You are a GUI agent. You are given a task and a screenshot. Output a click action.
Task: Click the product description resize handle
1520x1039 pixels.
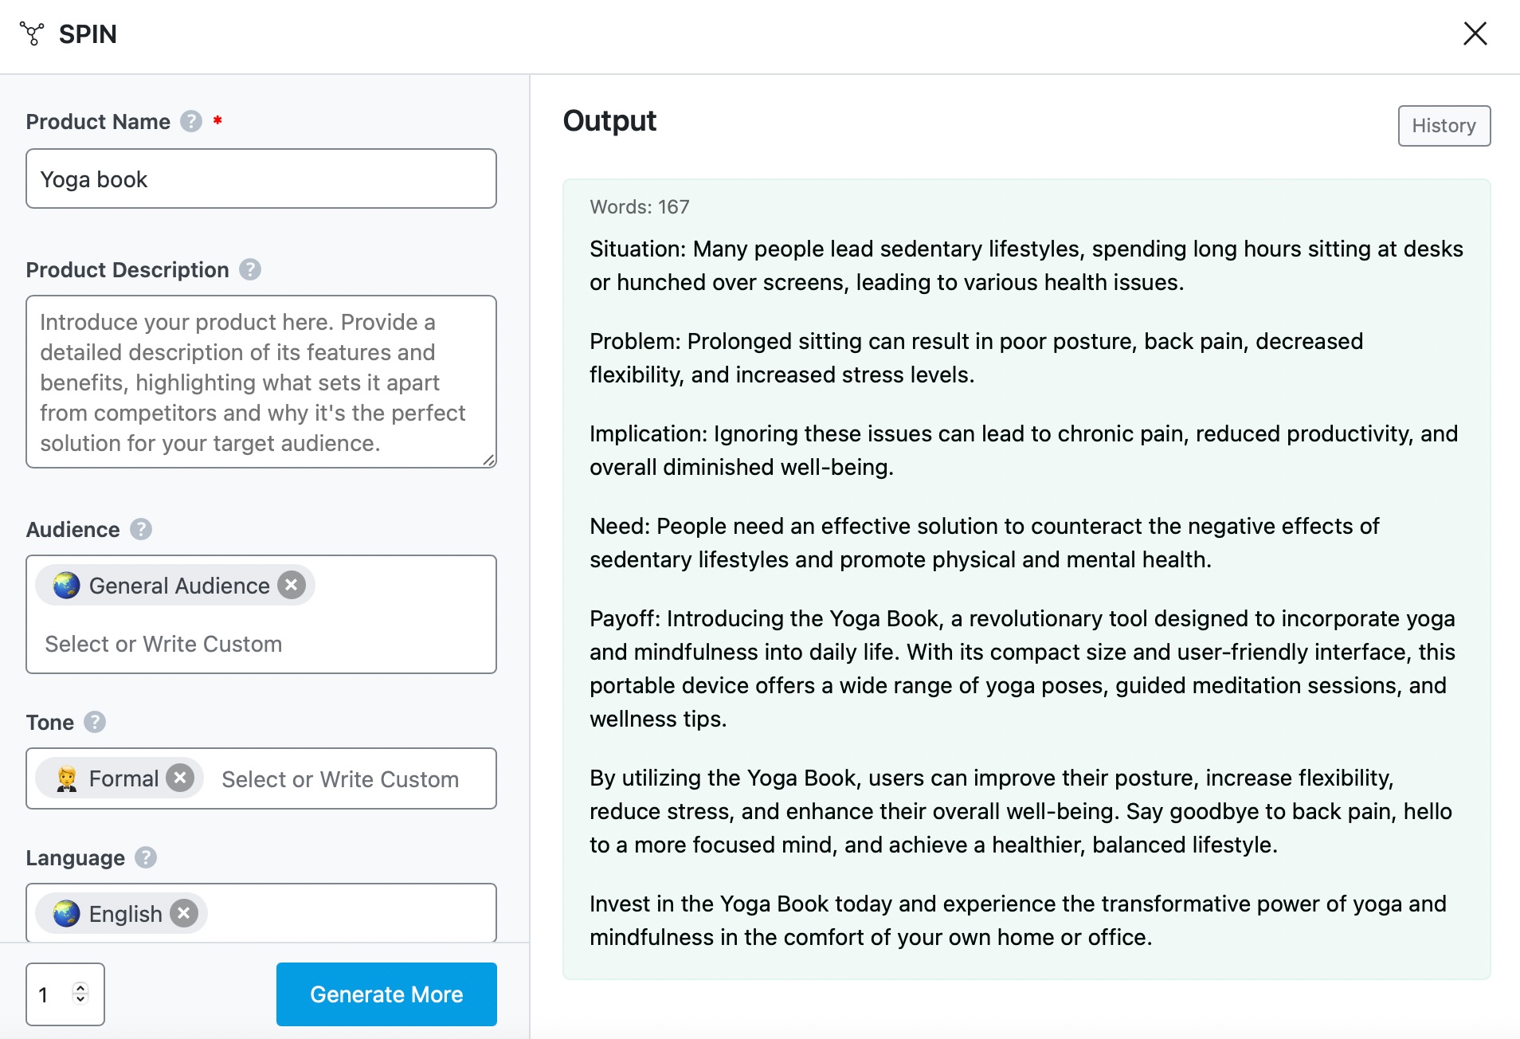click(x=489, y=461)
